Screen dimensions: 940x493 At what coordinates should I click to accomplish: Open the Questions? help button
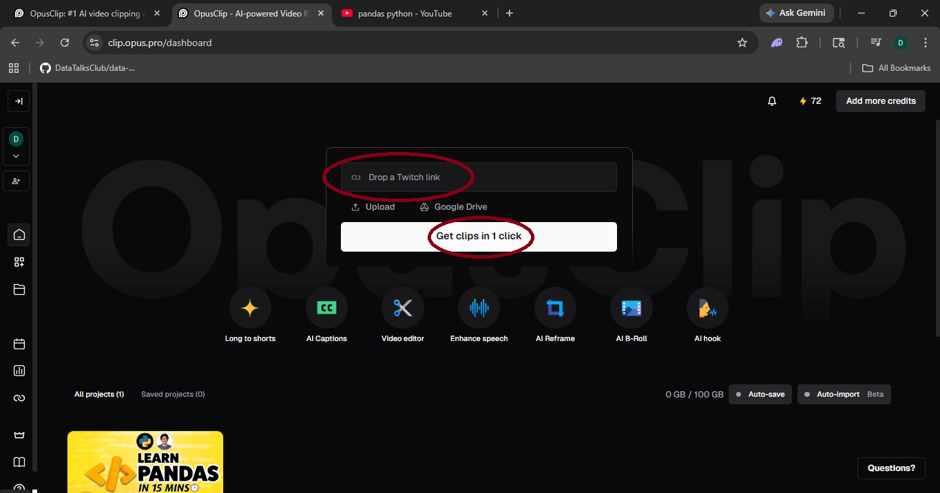(x=891, y=468)
